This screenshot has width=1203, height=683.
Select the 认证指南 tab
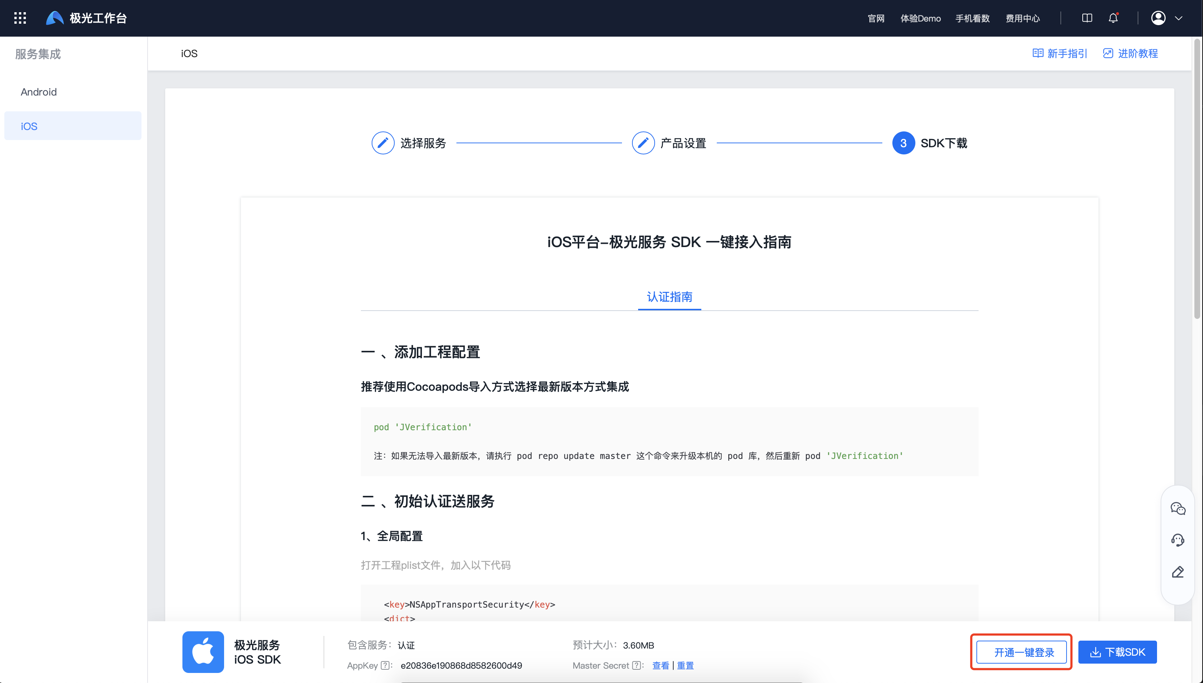(669, 297)
